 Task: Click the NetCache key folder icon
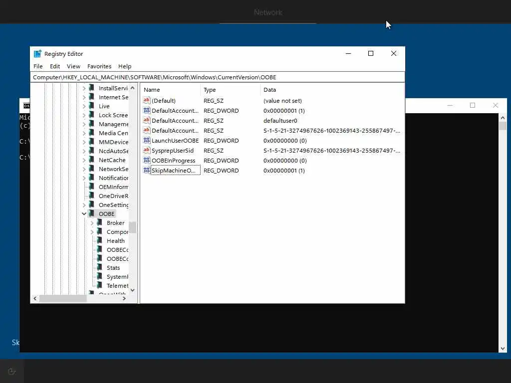[x=92, y=160]
